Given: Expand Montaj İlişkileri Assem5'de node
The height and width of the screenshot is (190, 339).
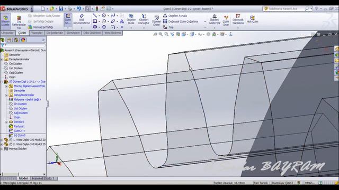Looking at the screenshot, I should tap(6, 86).
